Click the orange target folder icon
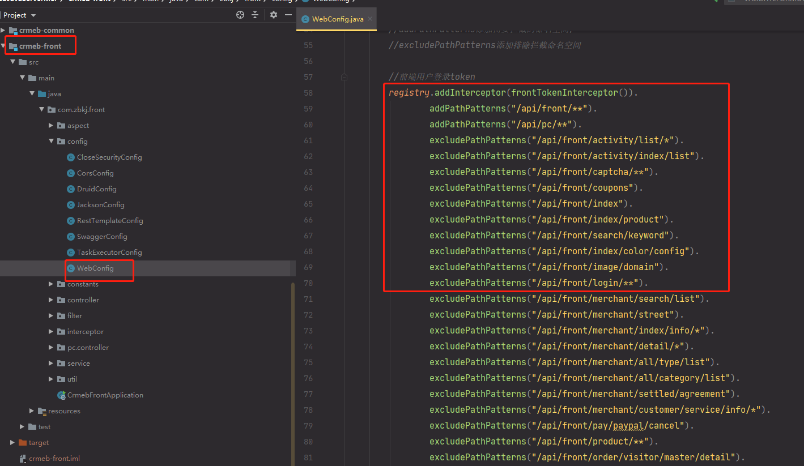 tap(23, 442)
